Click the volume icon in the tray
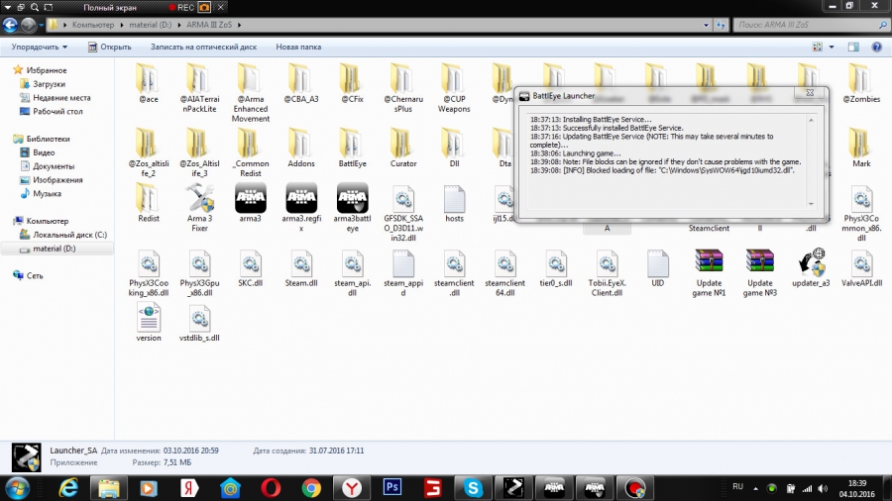Screen dimensions: 892x501 tap(823, 488)
